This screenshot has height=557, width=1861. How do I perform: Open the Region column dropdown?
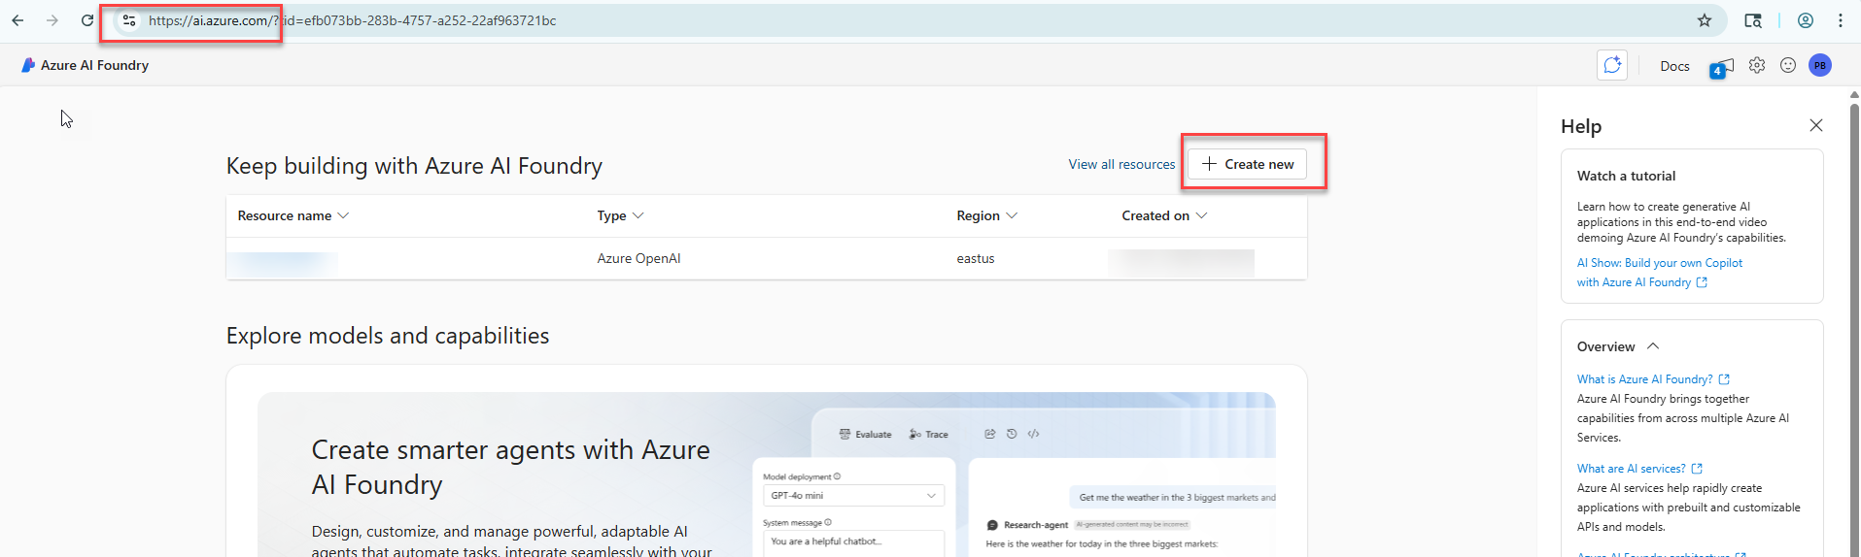986,215
